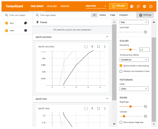Image resolution: width=158 pixels, height=129 pixels.
Task: Switch to the GRAPHS tab
Action: [65, 6]
